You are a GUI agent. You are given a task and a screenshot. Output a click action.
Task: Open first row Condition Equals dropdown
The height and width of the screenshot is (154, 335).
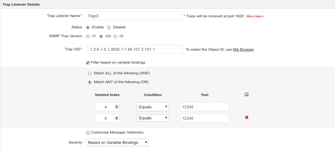[x=153, y=107]
